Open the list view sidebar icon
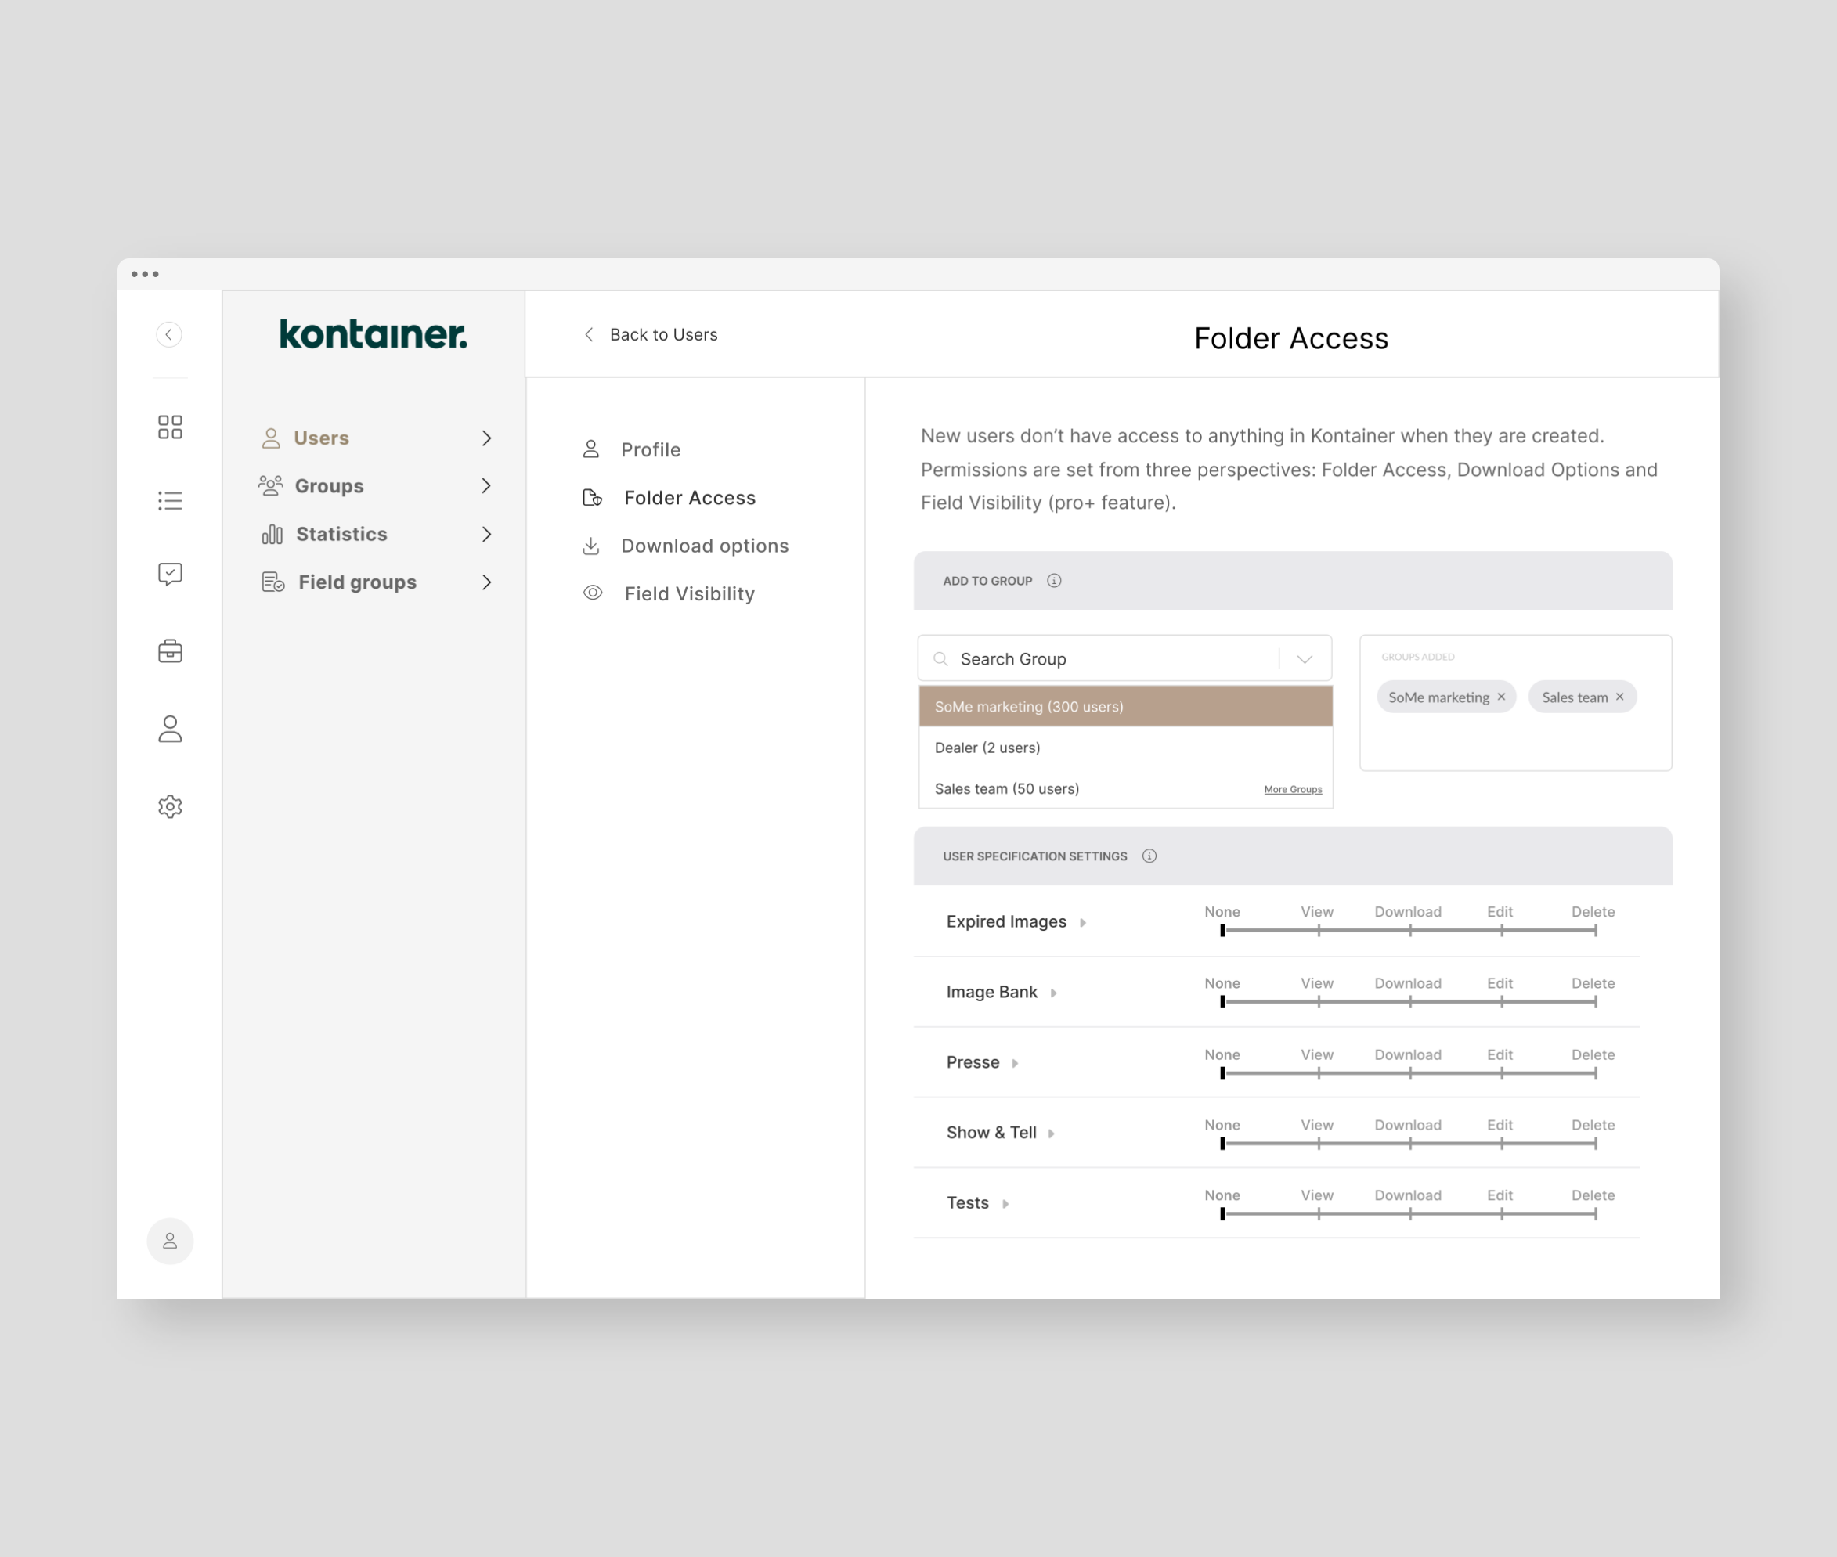The image size is (1837, 1557). click(x=171, y=501)
